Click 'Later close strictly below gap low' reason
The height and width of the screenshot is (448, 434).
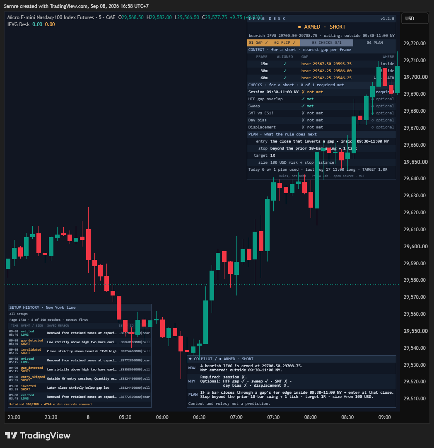tap(78, 388)
